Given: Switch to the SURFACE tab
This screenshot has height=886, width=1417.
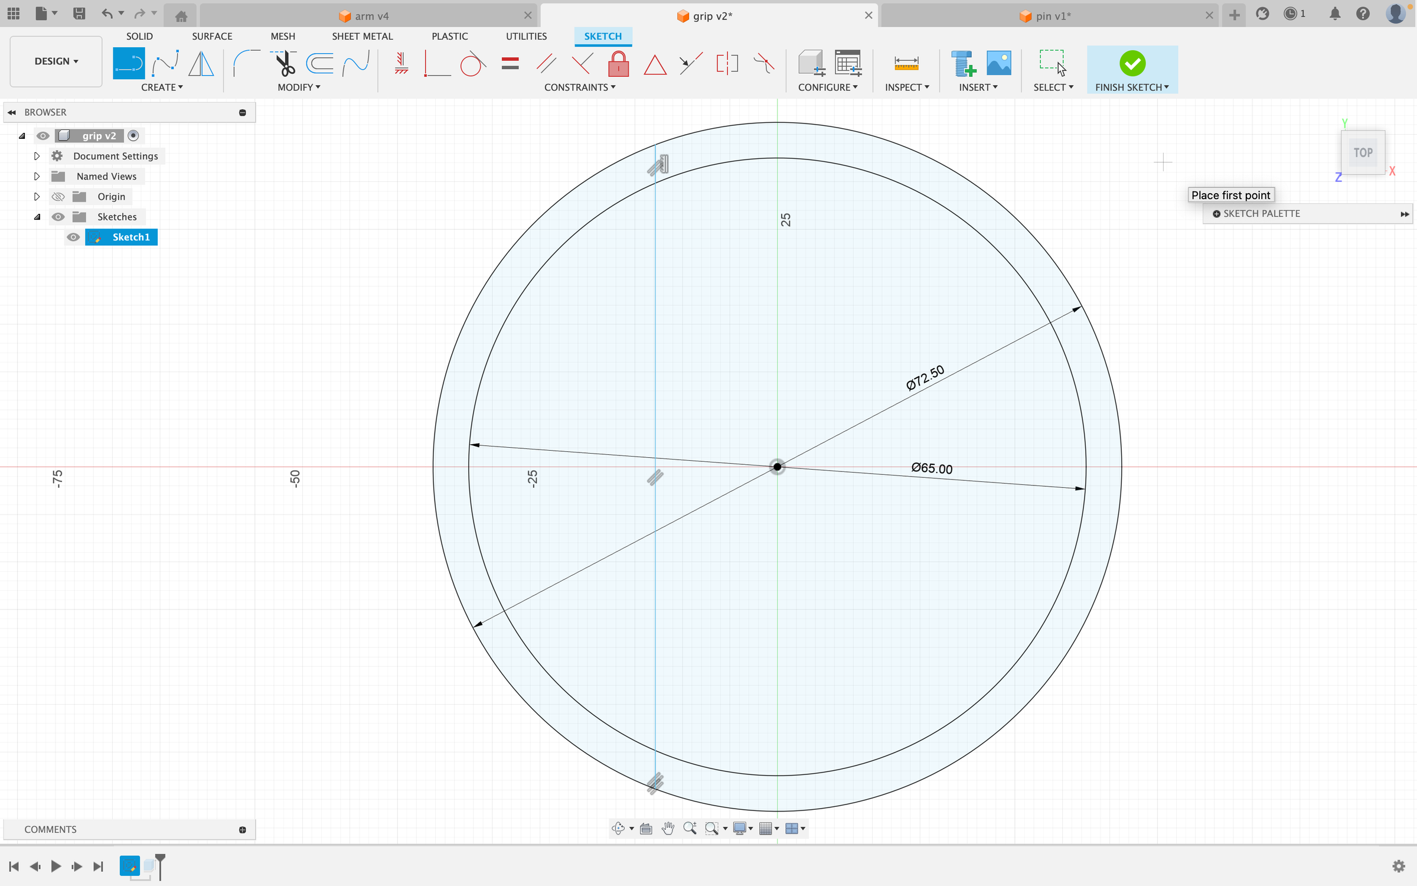Looking at the screenshot, I should click(x=212, y=36).
